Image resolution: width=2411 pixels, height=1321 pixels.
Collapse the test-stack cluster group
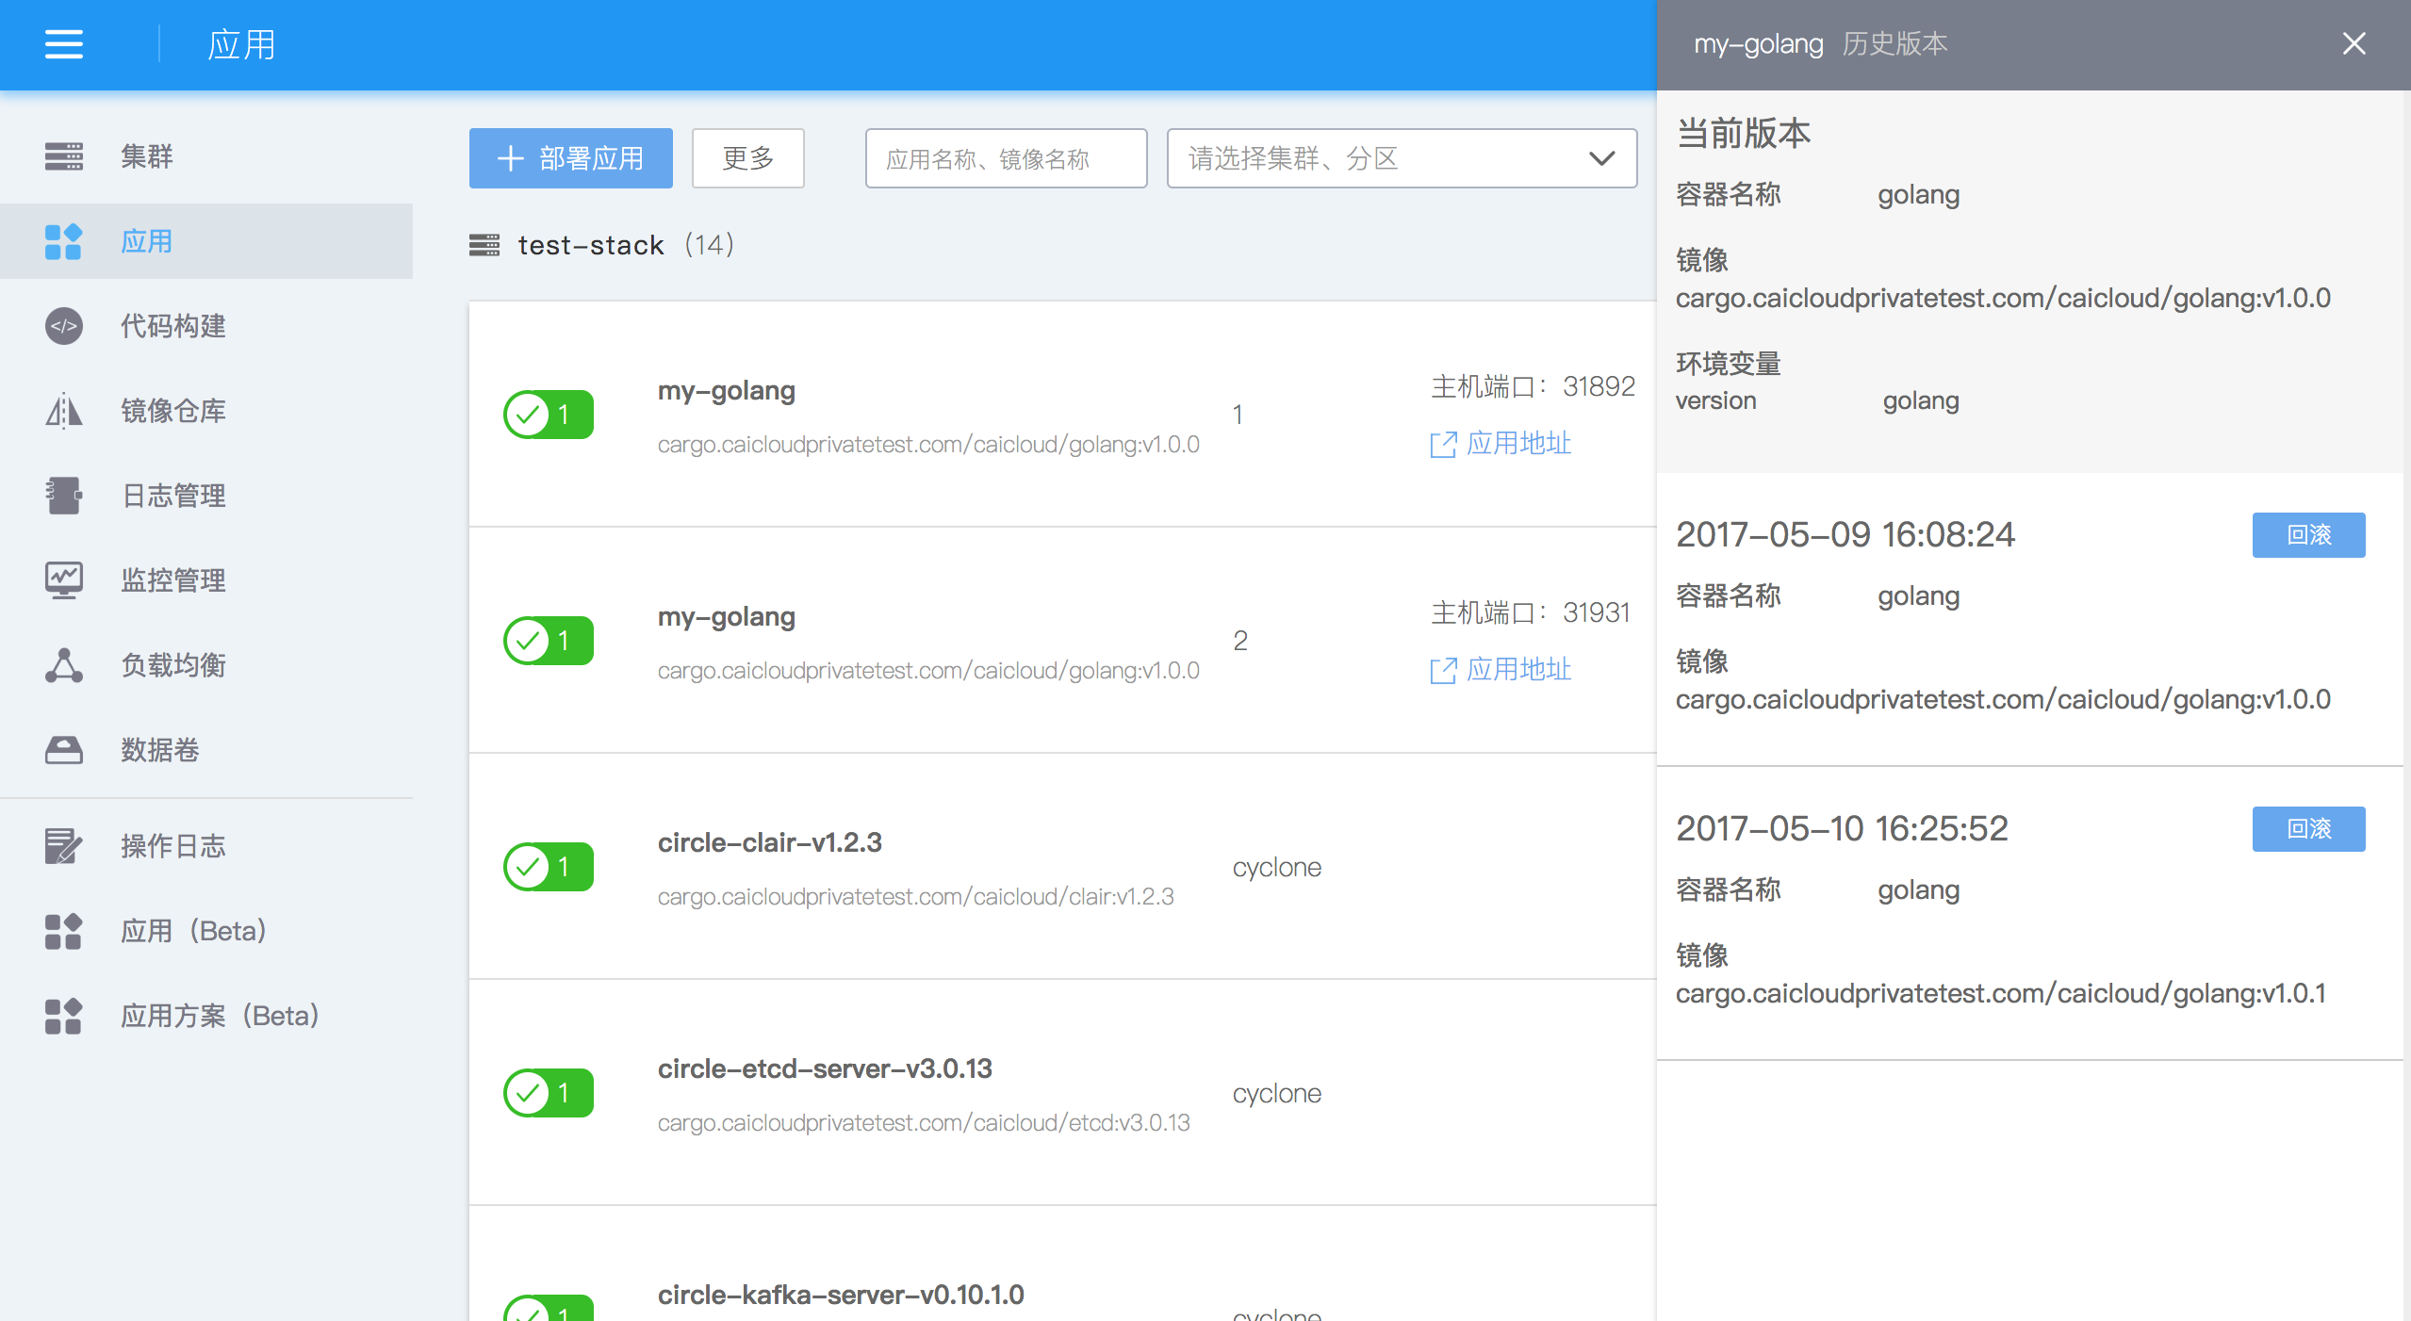(x=590, y=245)
